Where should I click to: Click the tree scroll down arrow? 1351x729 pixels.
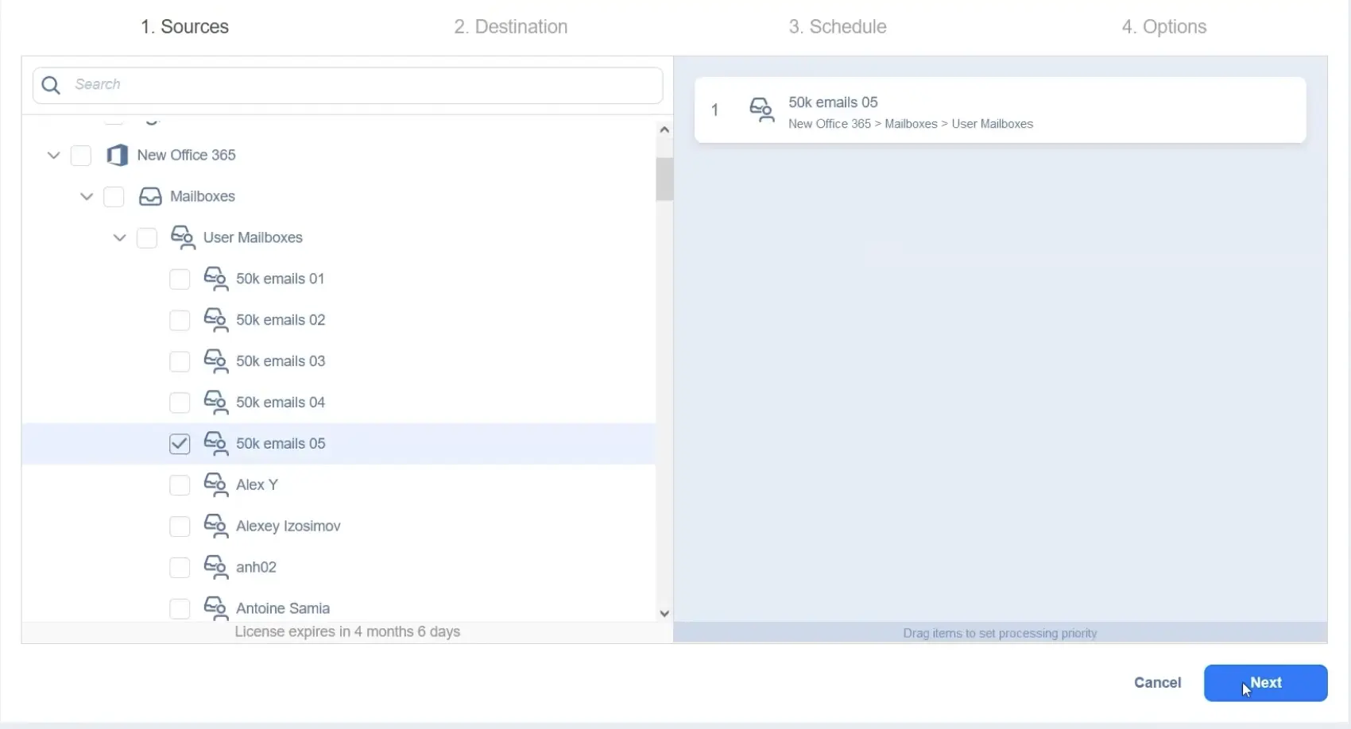(664, 613)
